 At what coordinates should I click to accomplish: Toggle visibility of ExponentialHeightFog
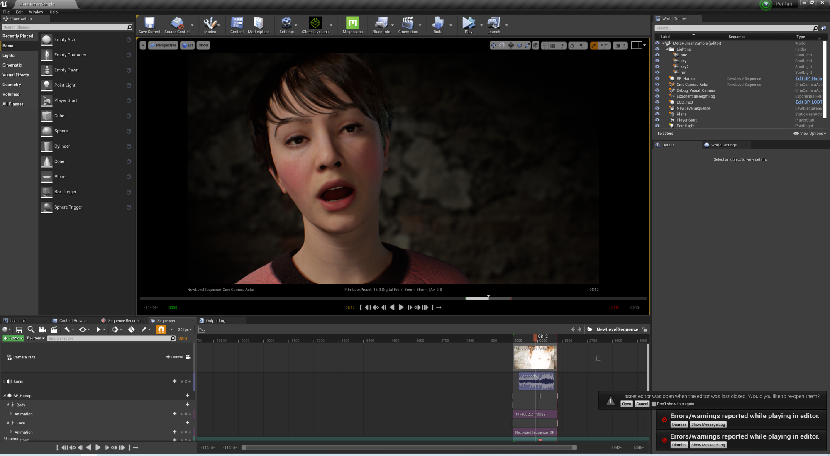pyautogui.click(x=657, y=96)
